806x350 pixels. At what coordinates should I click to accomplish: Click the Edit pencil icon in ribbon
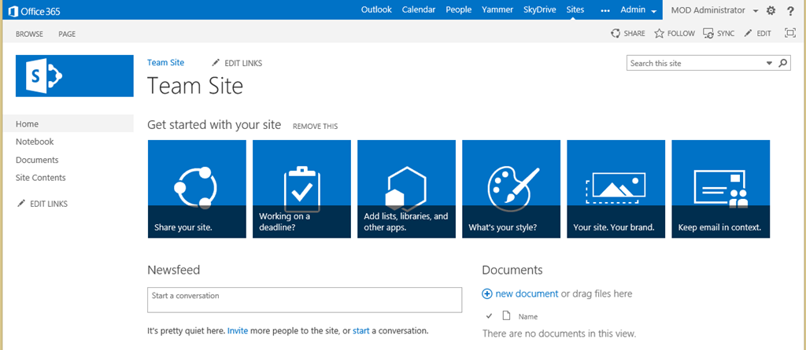click(748, 33)
